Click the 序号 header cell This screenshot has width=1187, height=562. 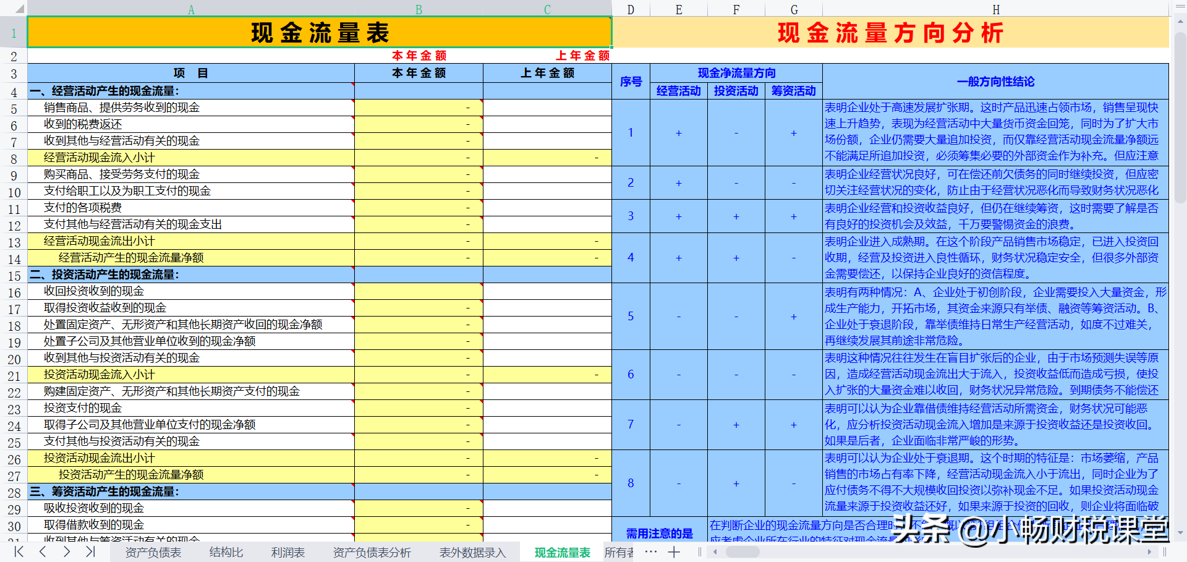[631, 82]
